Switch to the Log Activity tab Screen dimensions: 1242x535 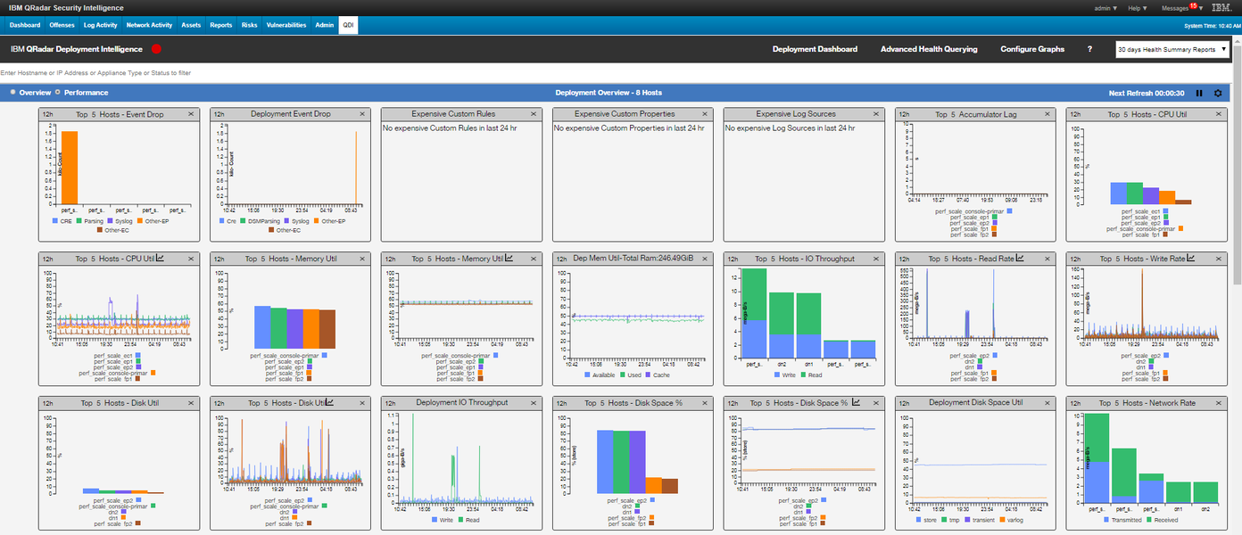click(x=101, y=25)
